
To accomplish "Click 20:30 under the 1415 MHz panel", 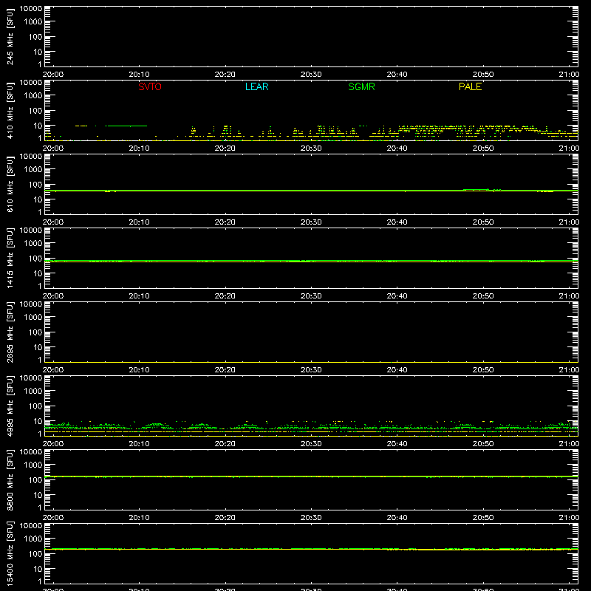I will (311, 296).
